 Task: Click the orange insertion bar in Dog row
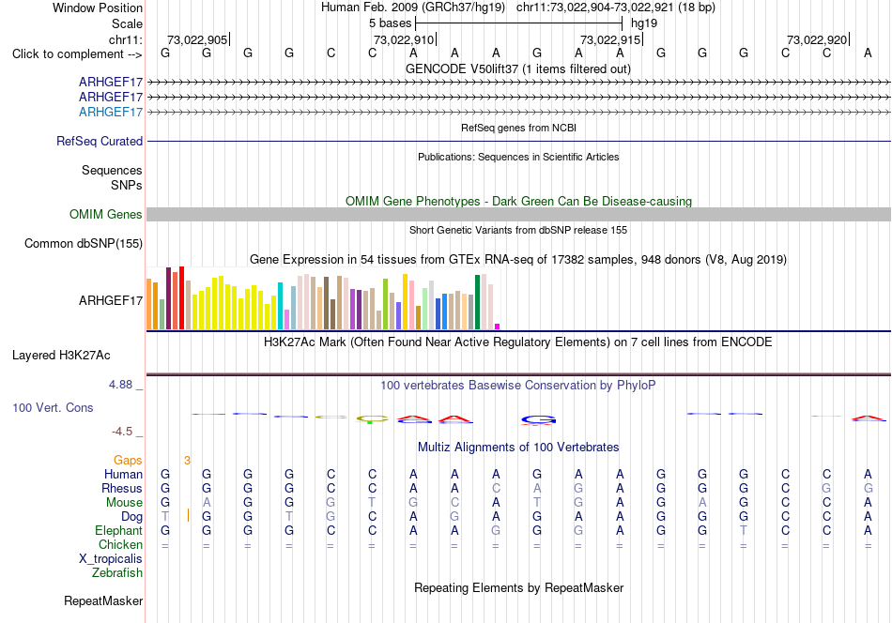point(189,515)
